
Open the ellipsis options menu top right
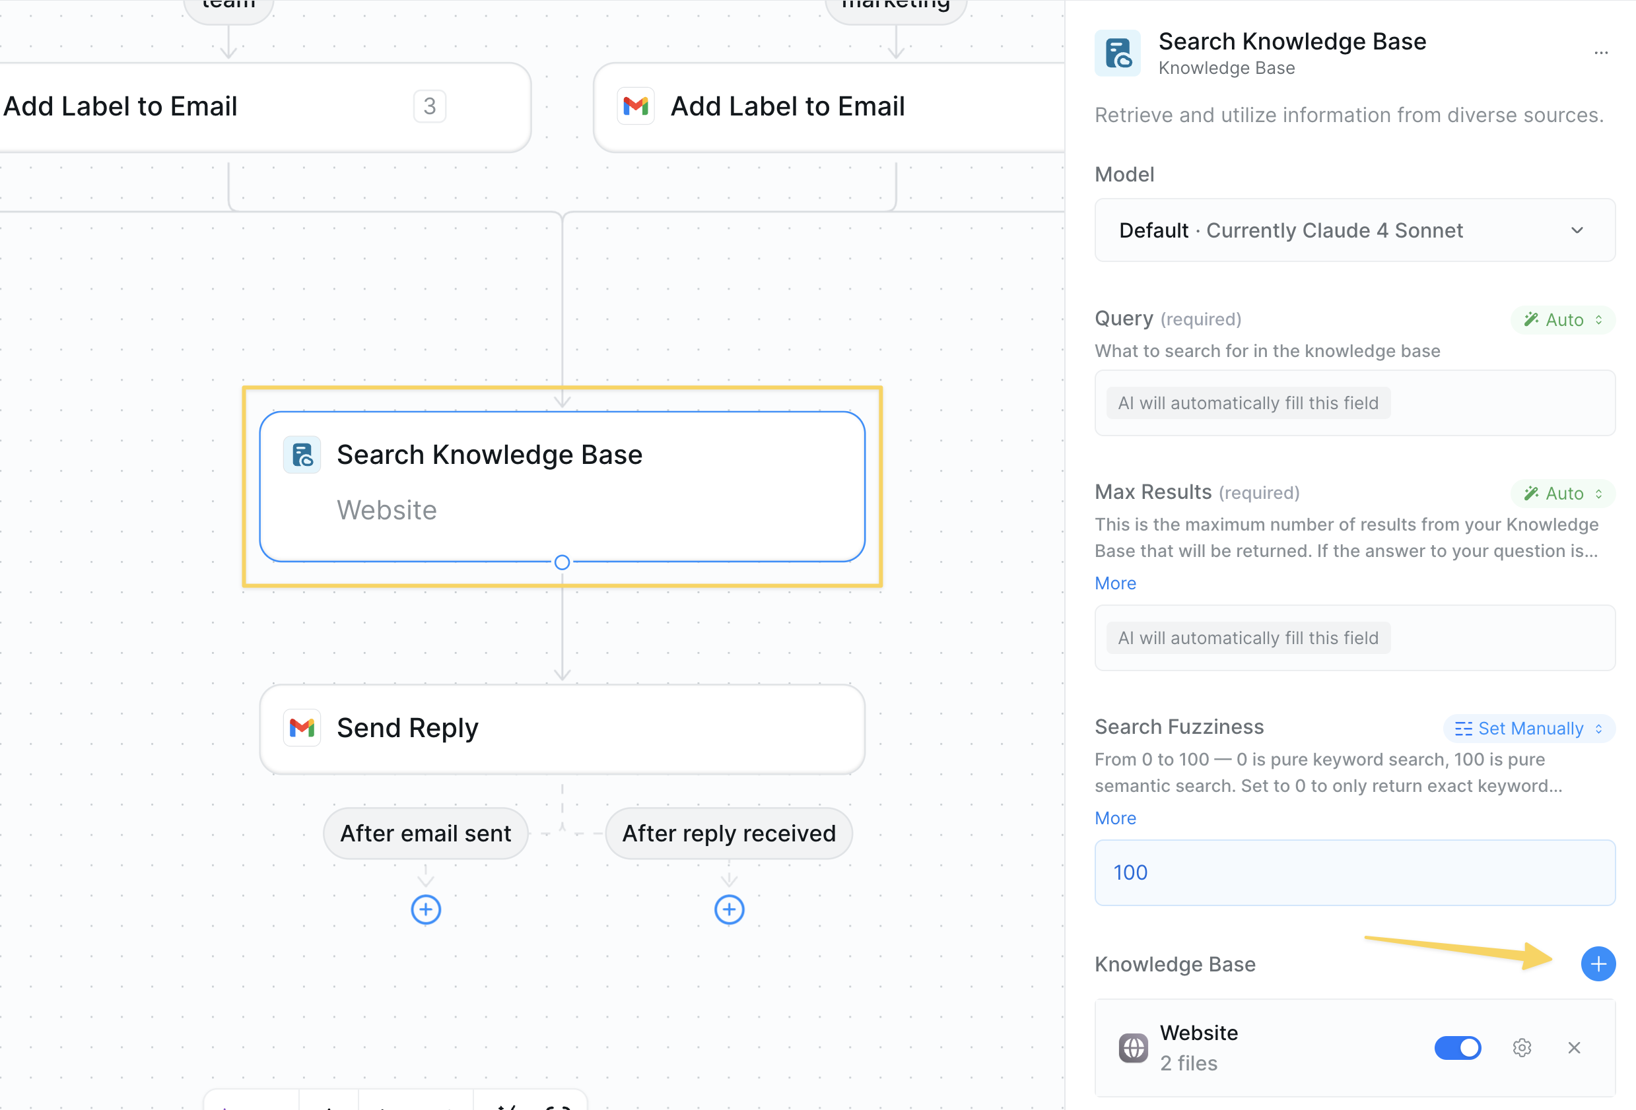(1601, 52)
